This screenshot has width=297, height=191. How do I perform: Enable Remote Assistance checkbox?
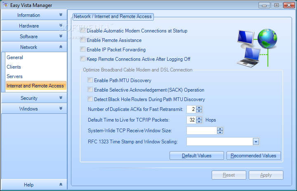click(x=82, y=40)
